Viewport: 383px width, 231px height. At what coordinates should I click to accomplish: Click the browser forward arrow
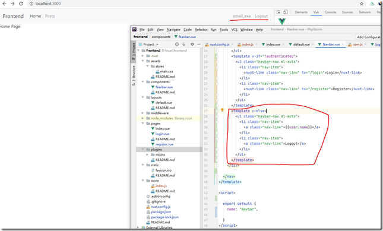pos(12,4)
